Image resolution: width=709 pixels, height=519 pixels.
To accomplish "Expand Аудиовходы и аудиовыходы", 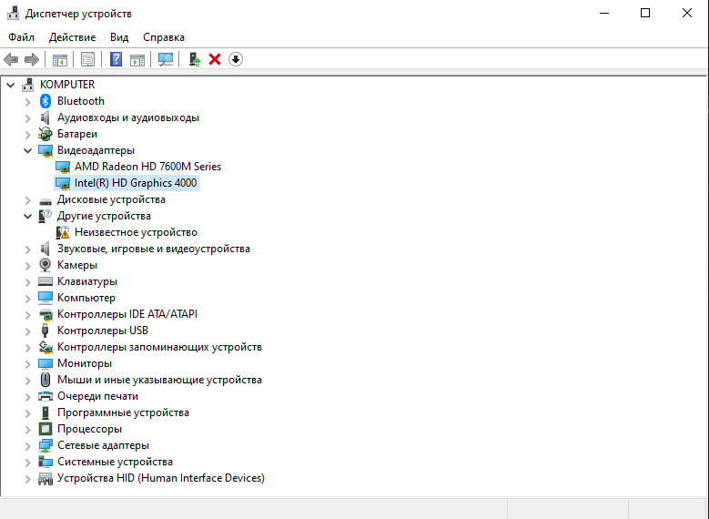I will [27, 118].
